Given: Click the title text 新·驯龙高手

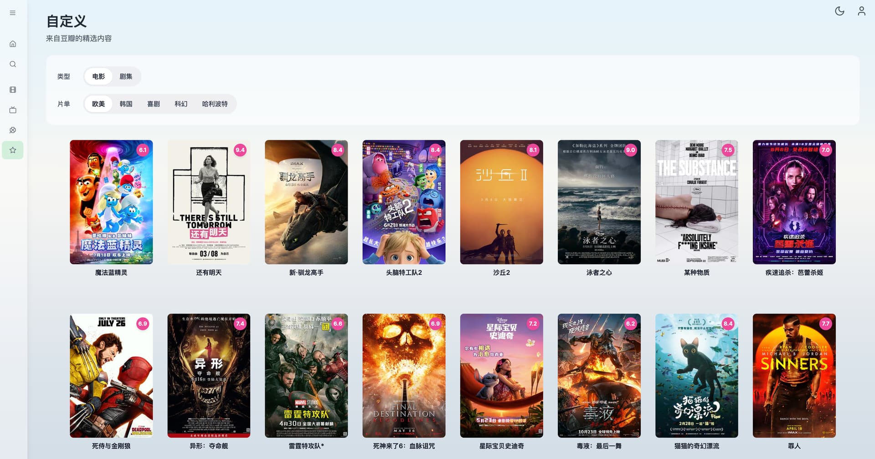Looking at the screenshot, I should point(306,272).
